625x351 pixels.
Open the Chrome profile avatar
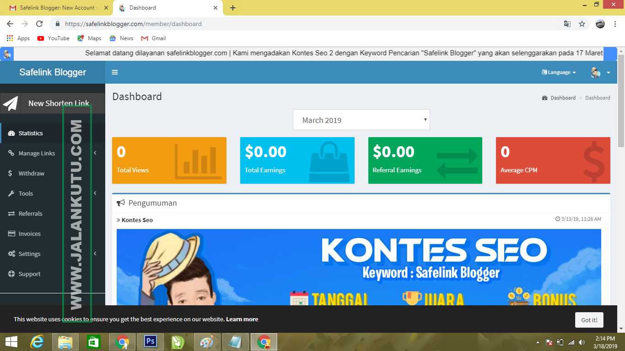(600, 24)
